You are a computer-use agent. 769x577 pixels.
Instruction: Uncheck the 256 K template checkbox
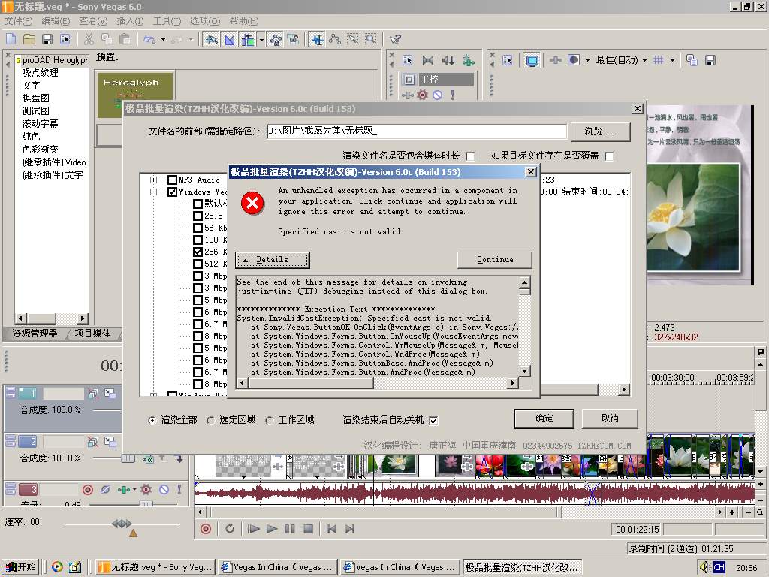click(198, 252)
